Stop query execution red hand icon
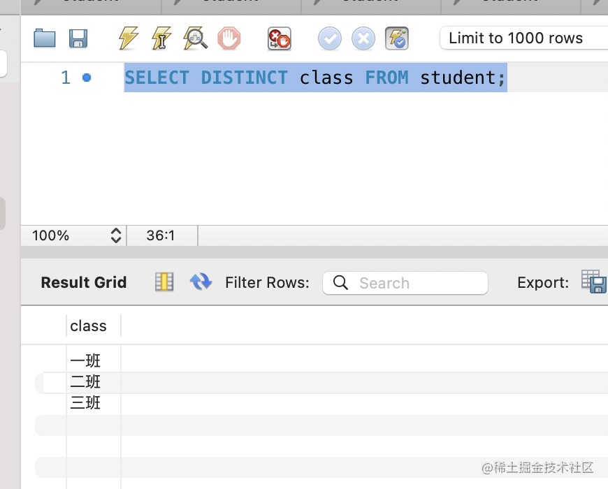 (x=229, y=38)
